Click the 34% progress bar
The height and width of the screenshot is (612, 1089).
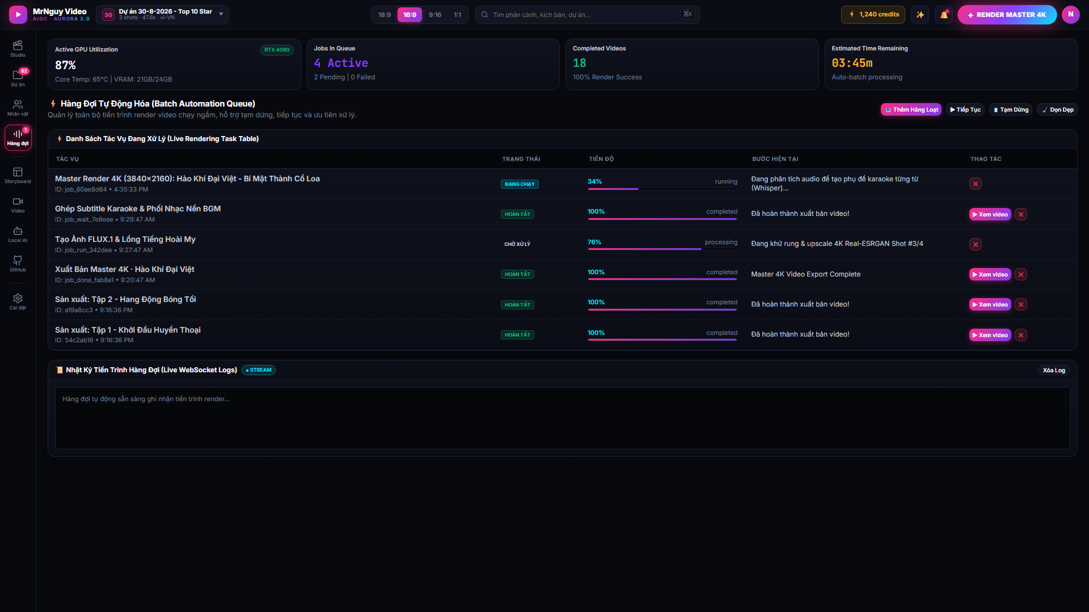coord(662,189)
